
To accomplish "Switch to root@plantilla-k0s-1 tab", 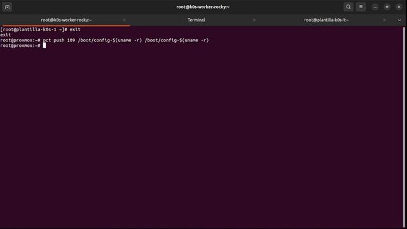I will pyautogui.click(x=326, y=20).
